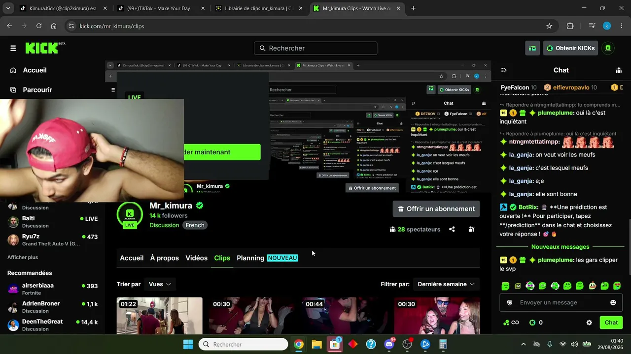Screen dimensions: 631x354
Task: Play the 00:44 clip thumbnail
Action: pyautogui.click(x=345, y=316)
